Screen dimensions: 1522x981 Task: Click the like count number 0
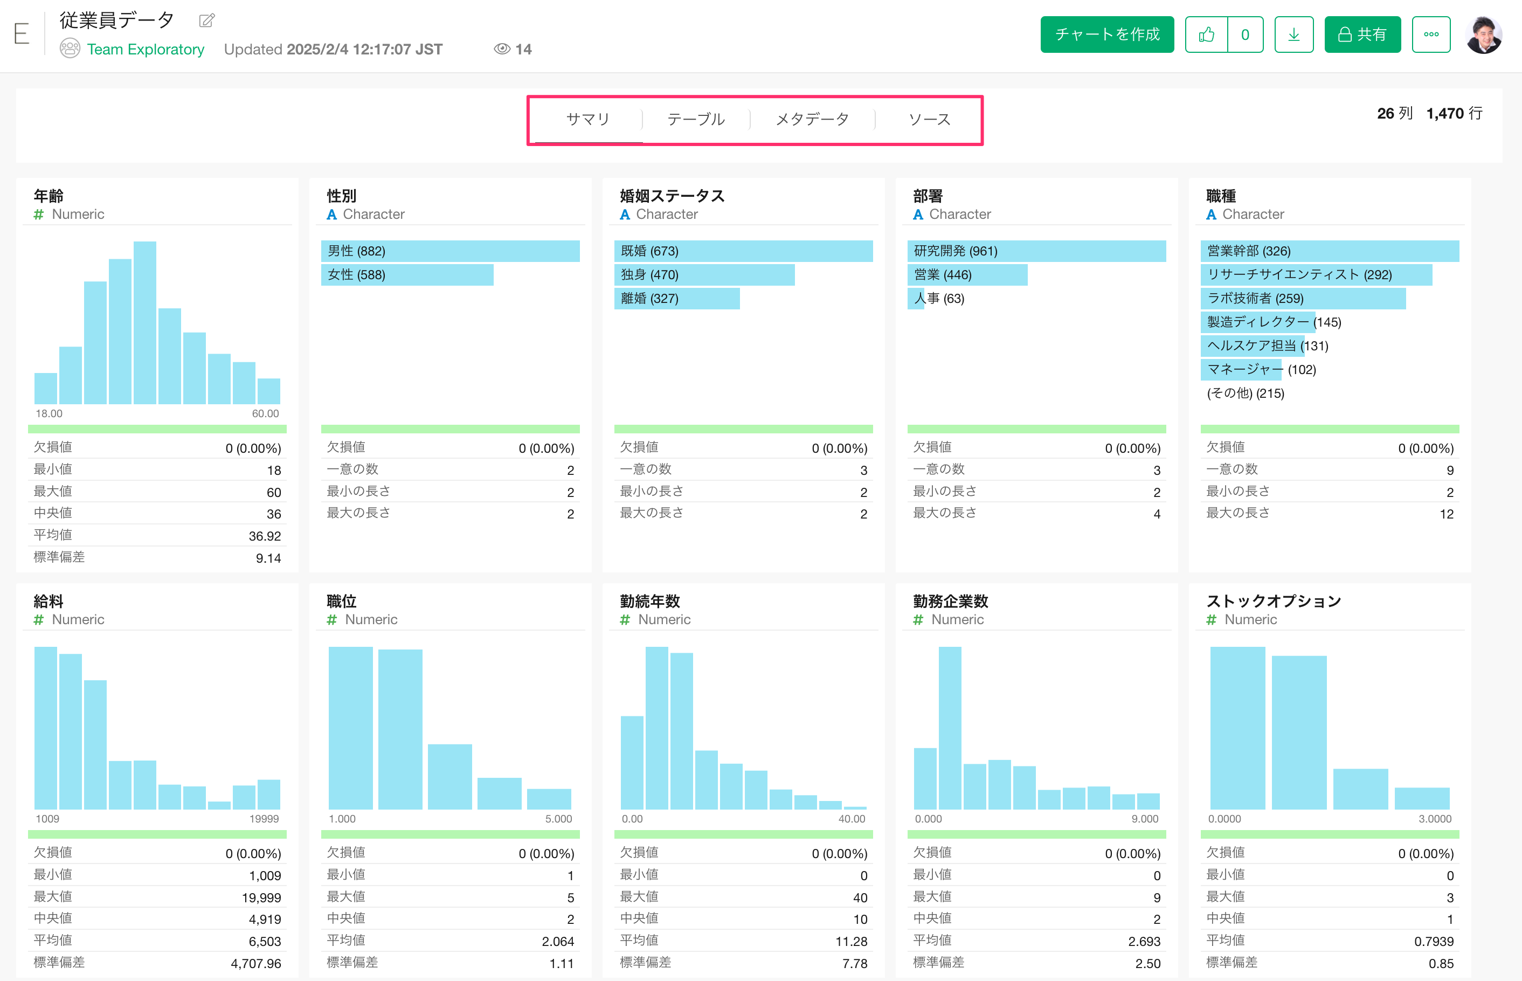[x=1244, y=34]
